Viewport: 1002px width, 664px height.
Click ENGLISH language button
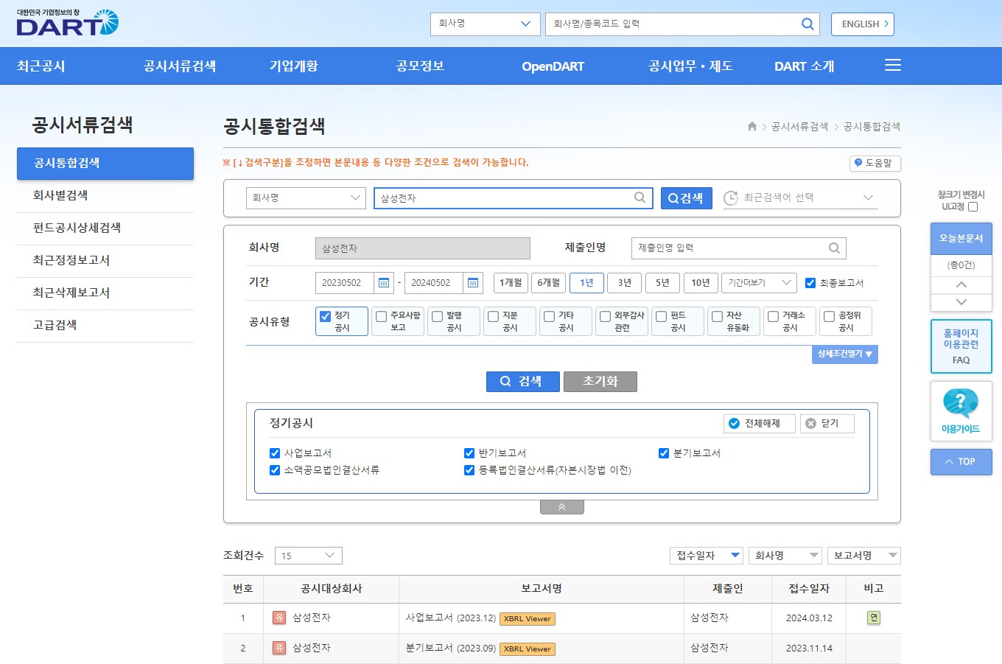[x=863, y=24]
